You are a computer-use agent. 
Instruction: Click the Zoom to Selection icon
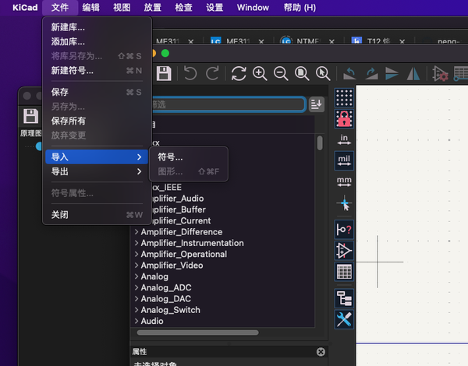click(323, 73)
